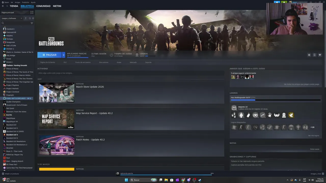Open the Amigos menu
Viewport: 326px width, 183px height.
click(x=18, y=2)
